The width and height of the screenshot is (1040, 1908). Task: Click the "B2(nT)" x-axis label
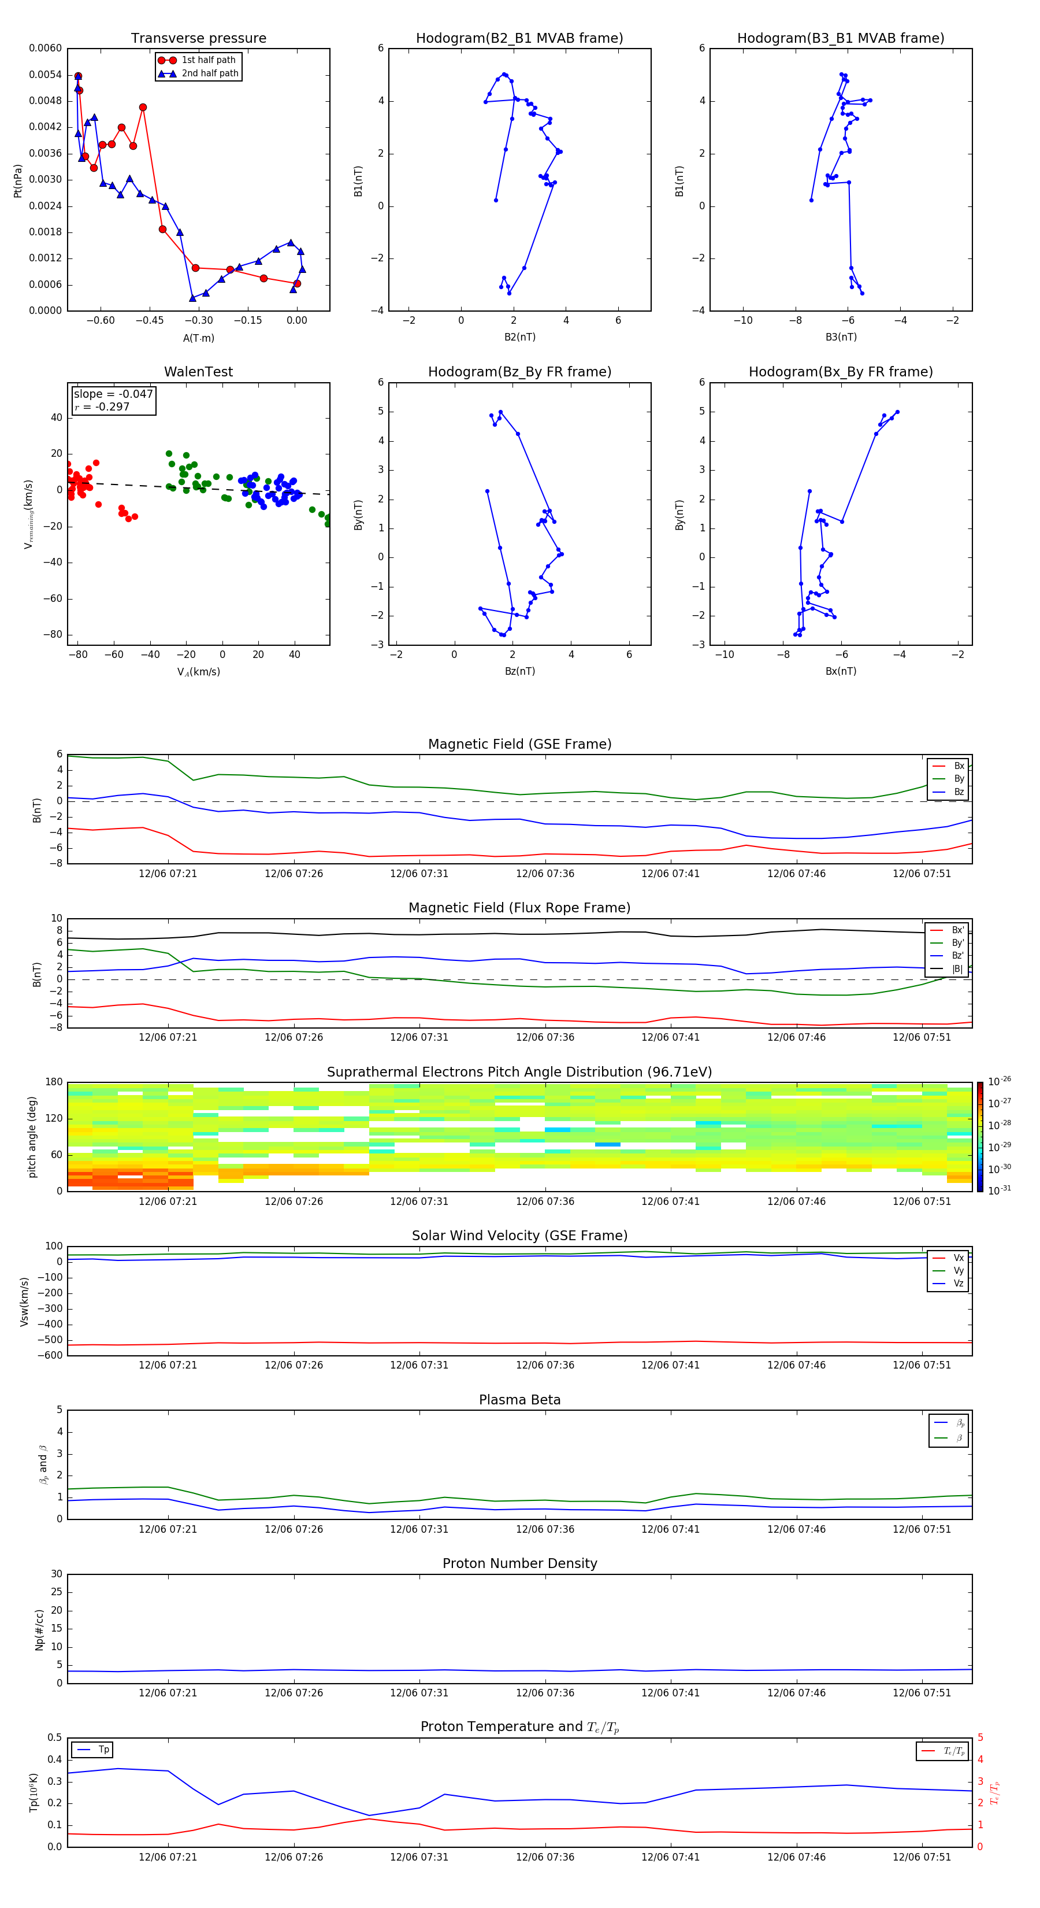pos(519,337)
